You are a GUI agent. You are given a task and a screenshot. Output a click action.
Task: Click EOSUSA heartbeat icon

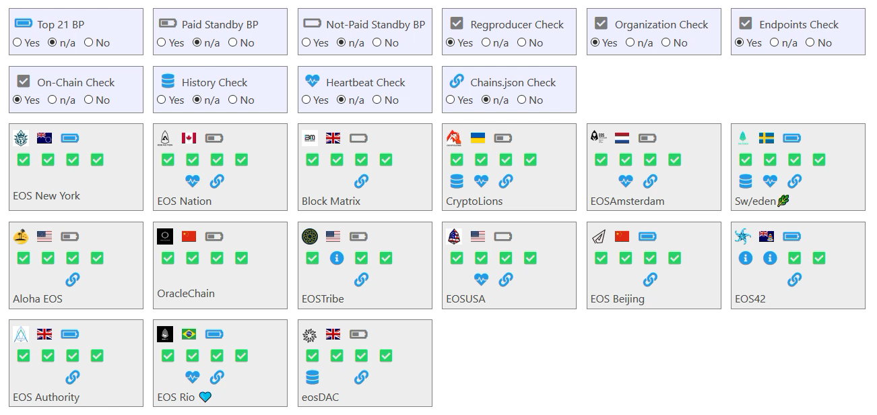click(481, 279)
